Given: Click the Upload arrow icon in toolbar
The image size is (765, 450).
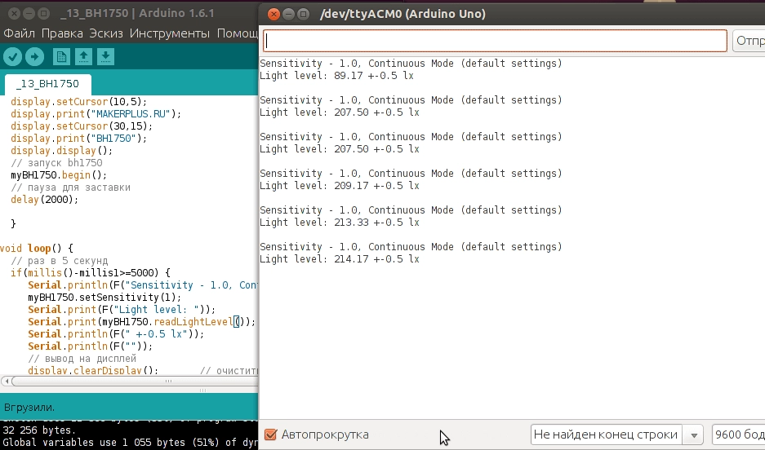Looking at the screenshot, I should click(x=34, y=56).
